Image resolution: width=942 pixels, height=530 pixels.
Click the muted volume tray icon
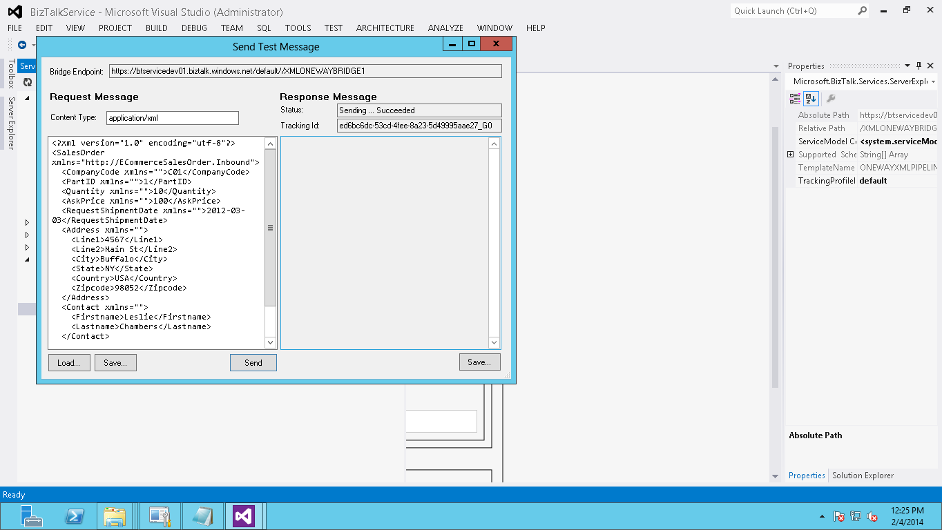click(872, 516)
